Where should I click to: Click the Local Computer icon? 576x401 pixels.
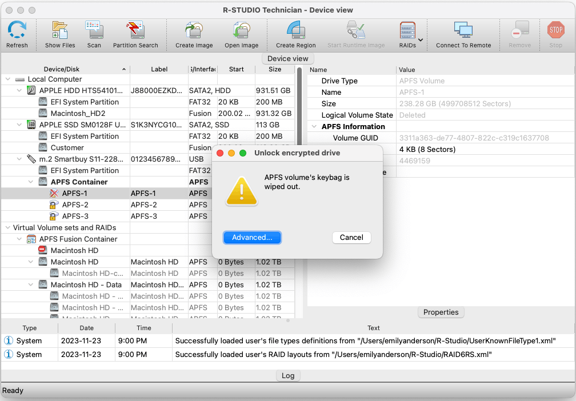tap(20, 79)
